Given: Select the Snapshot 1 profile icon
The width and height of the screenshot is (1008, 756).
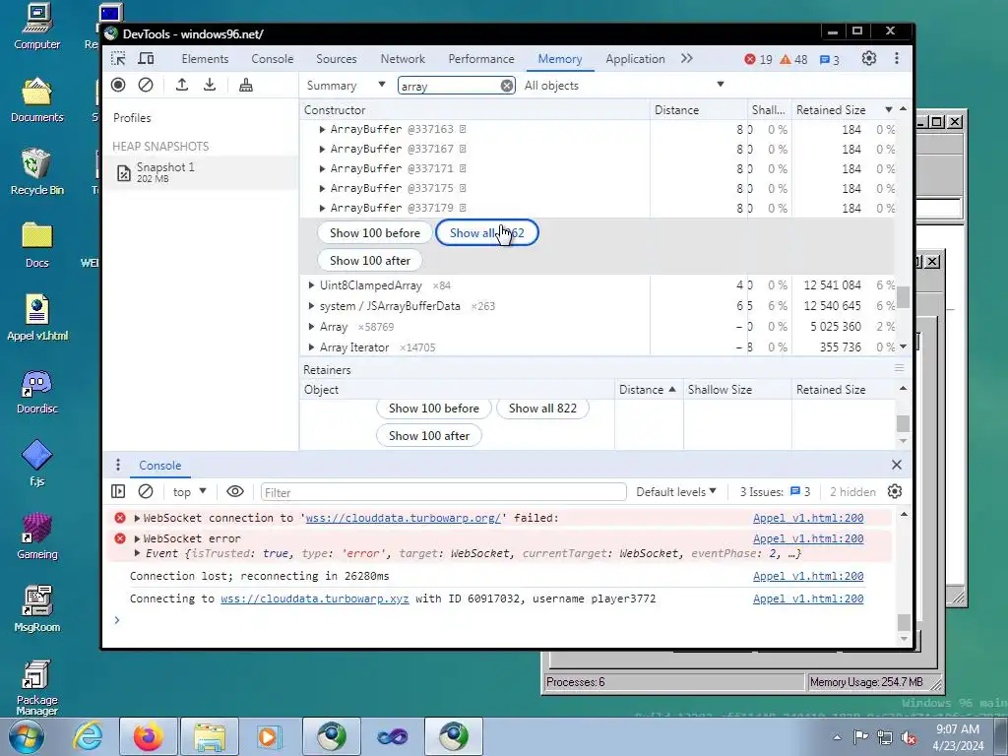Looking at the screenshot, I should tap(123, 172).
